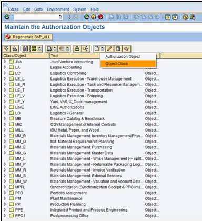Viewport: 202px width, 221px height.
Task: Click the Create blank page icon
Action: 97,48
